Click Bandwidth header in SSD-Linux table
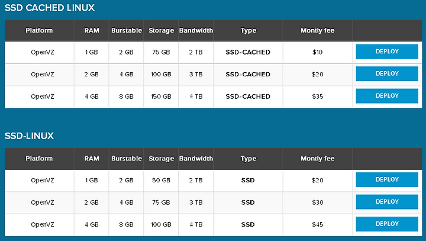Image resolution: width=426 pixels, height=241 pixels. coord(196,159)
